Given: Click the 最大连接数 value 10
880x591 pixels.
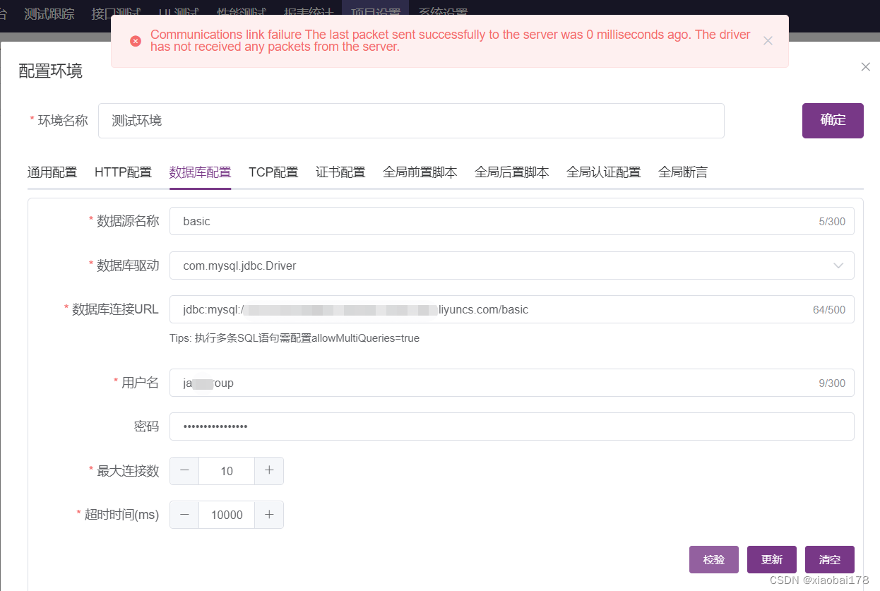Looking at the screenshot, I should coord(227,471).
